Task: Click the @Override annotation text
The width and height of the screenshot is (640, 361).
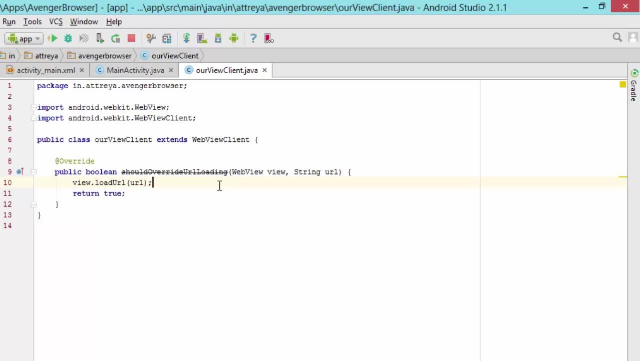Action: coord(75,161)
